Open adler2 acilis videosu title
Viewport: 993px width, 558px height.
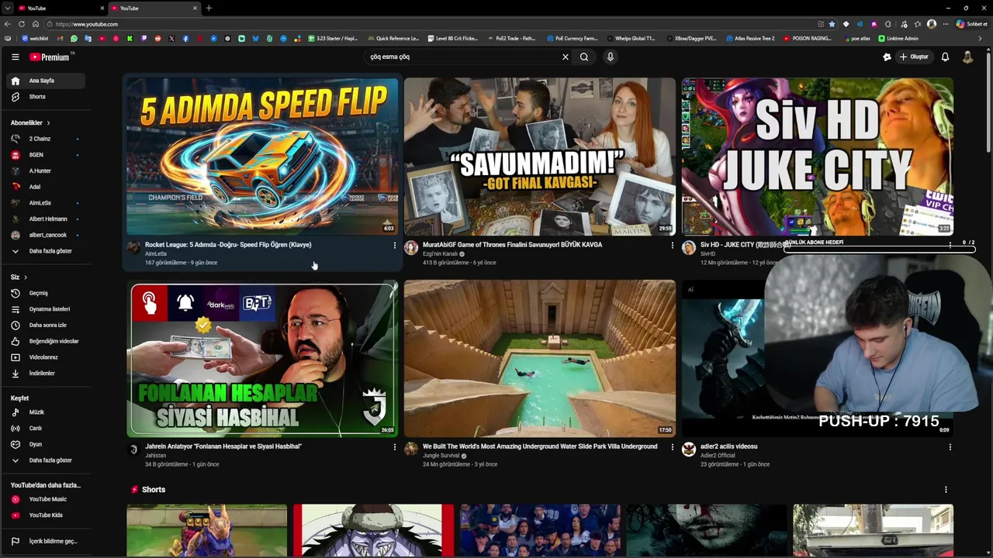coord(728,446)
